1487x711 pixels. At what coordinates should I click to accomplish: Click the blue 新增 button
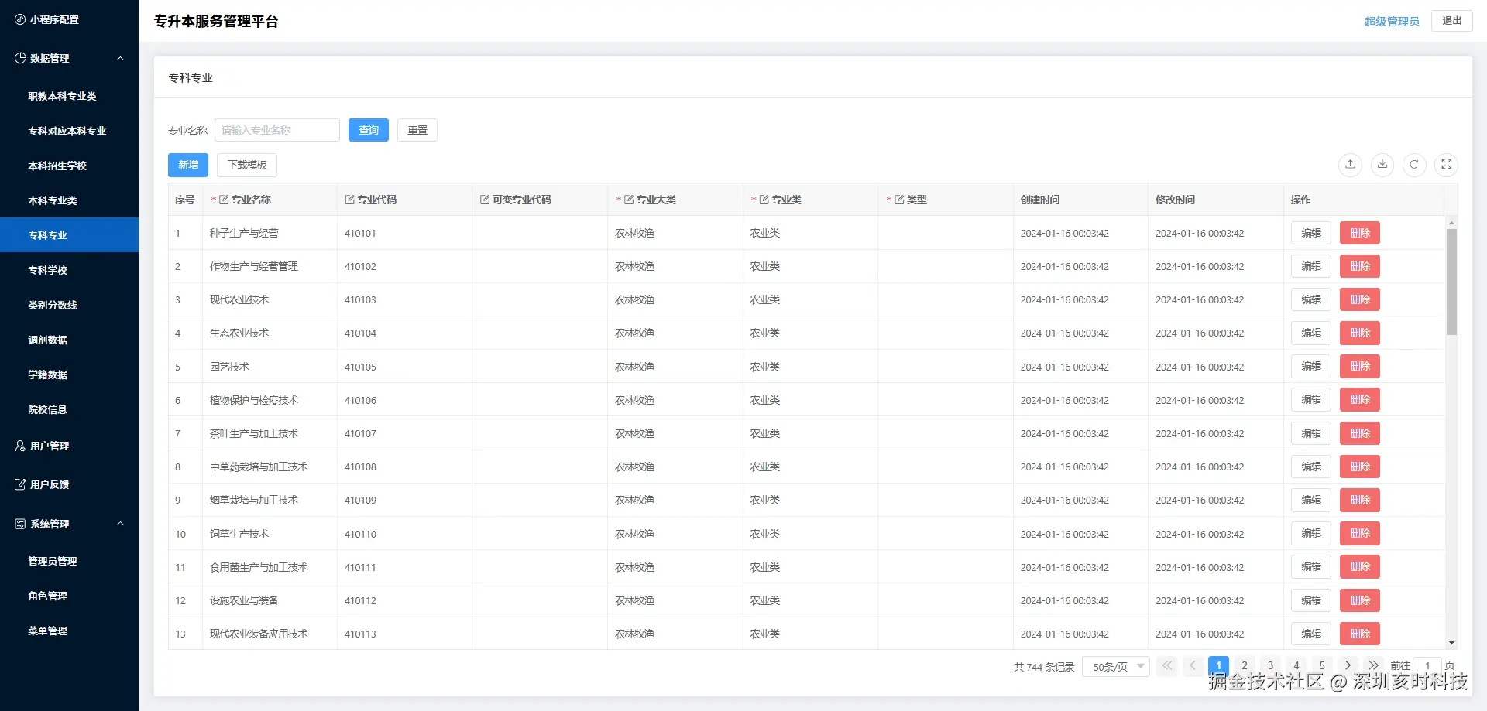(188, 165)
